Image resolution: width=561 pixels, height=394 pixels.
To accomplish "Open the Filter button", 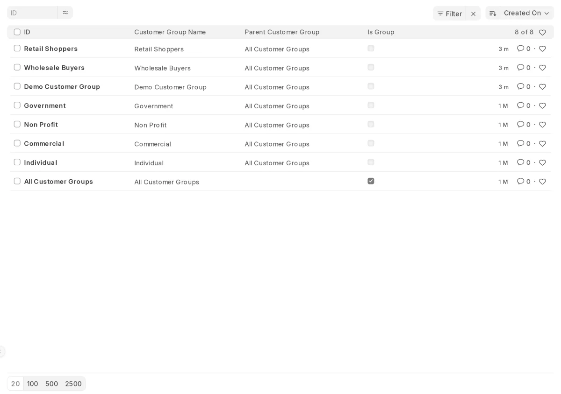I will tap(449, 14).
